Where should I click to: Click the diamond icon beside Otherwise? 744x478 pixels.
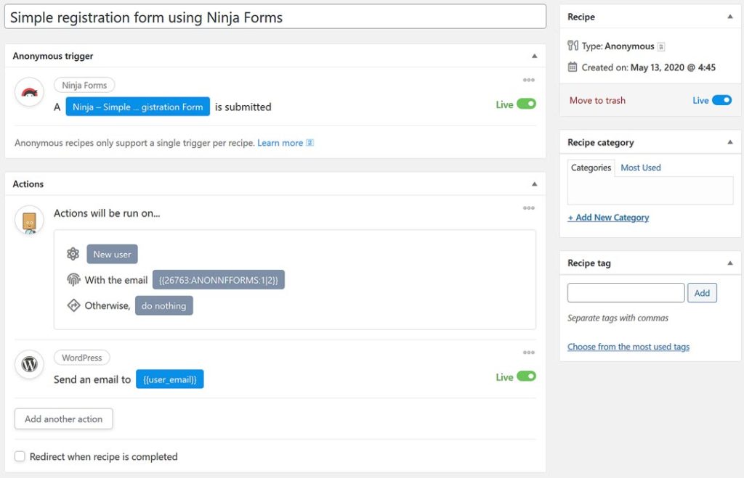pyautogui.click(x=73, y=305)
